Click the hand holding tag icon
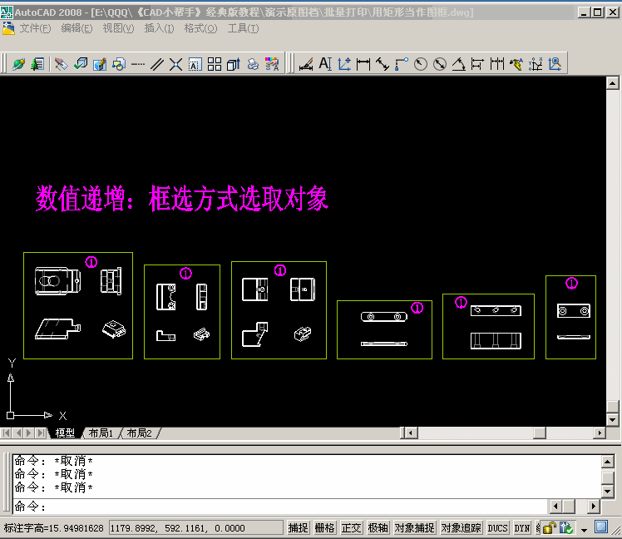Screen dimensions: 622x539 tap(61, 64)
